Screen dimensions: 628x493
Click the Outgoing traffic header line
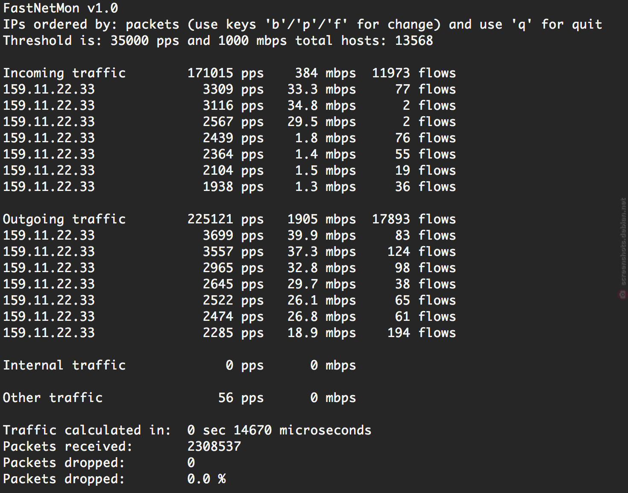pyautogui.click(x=229, y=219)
